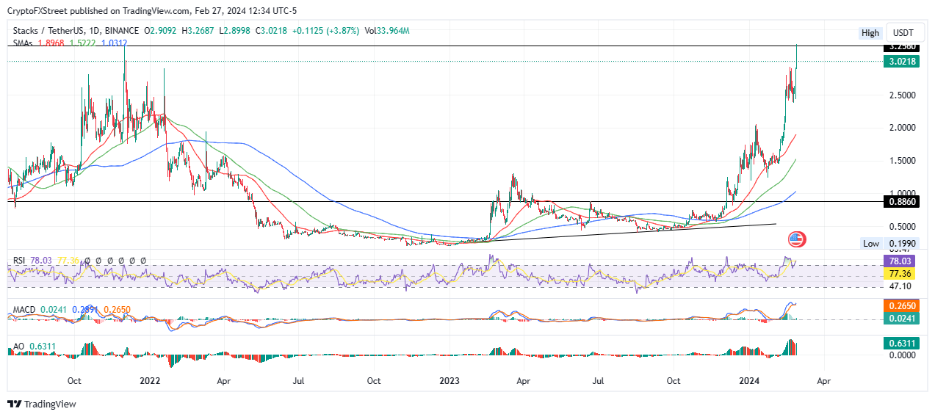Select the MACD indicator label
This screenshot has width=935, height=417.
24,311
